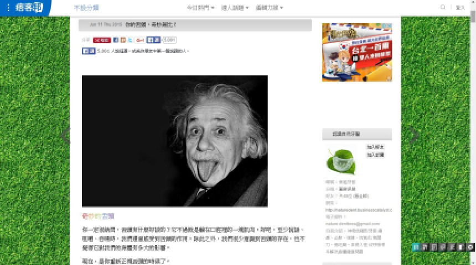Go to next article arrow
The width and height of the screenshot is (476, 265).
pyautogui.click(x=413, y=135)
